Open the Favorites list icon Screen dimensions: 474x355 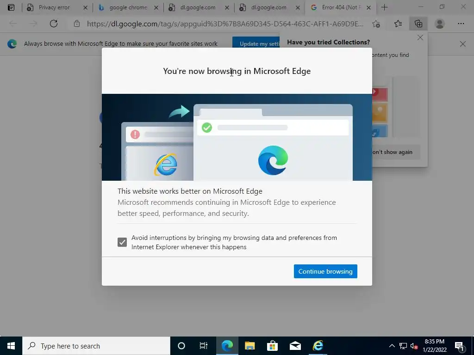pyautogui.click(x=398, y=24)
